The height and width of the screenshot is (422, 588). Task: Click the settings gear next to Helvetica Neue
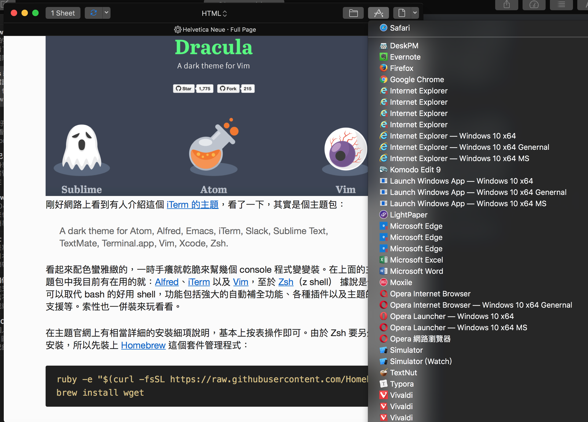pos(177,30)
